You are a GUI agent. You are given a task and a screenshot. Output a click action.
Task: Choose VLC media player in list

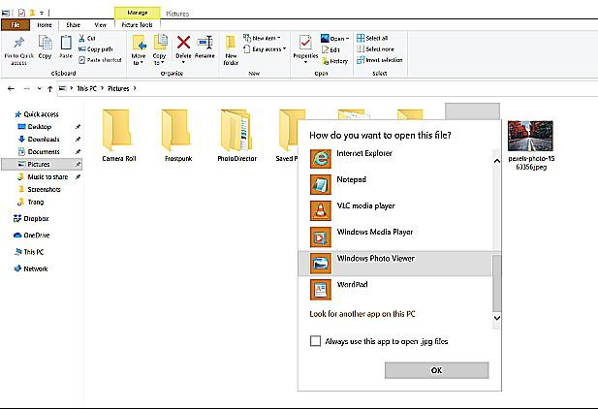(395, 211)
